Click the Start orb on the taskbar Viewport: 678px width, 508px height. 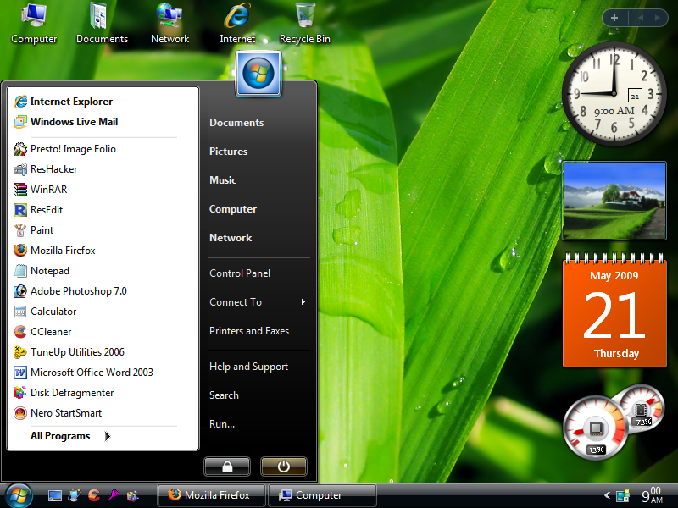point(18,495)
